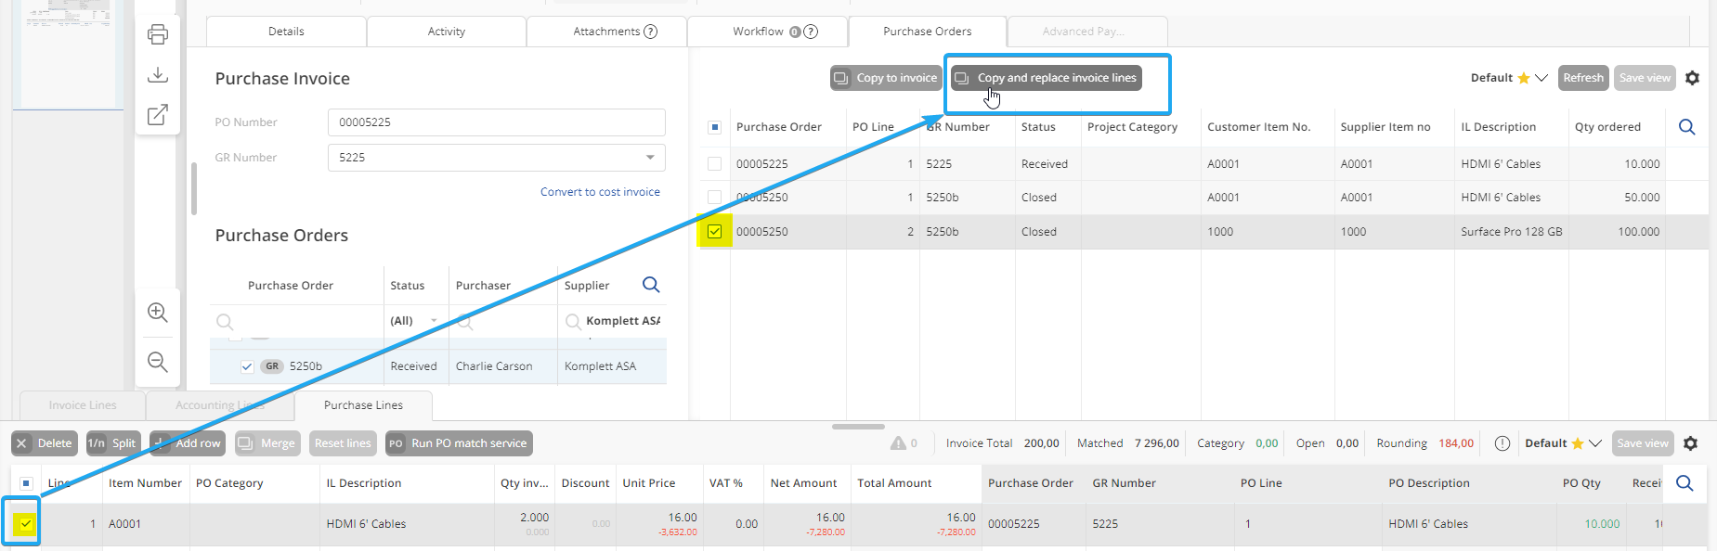This screenshot has width=1717, height=551.
Task: Open settings gear for purchase orders grid
Action: (1692, 78)
